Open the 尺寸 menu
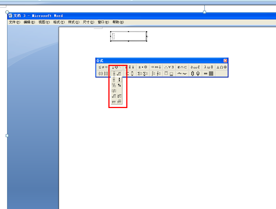 [89, 22]
